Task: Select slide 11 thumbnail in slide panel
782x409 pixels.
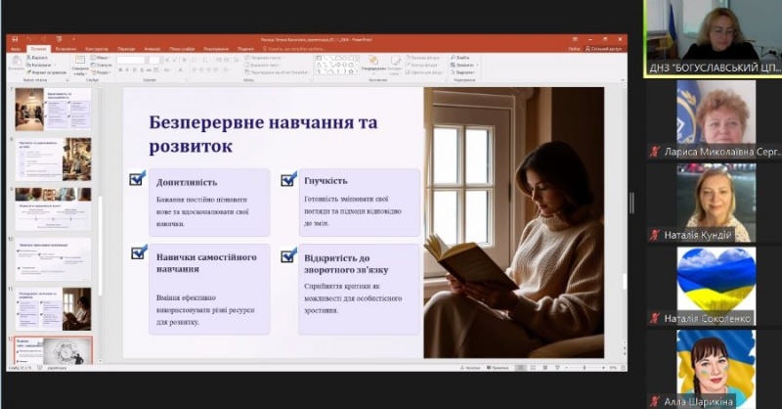Action: tap(53, 308)
